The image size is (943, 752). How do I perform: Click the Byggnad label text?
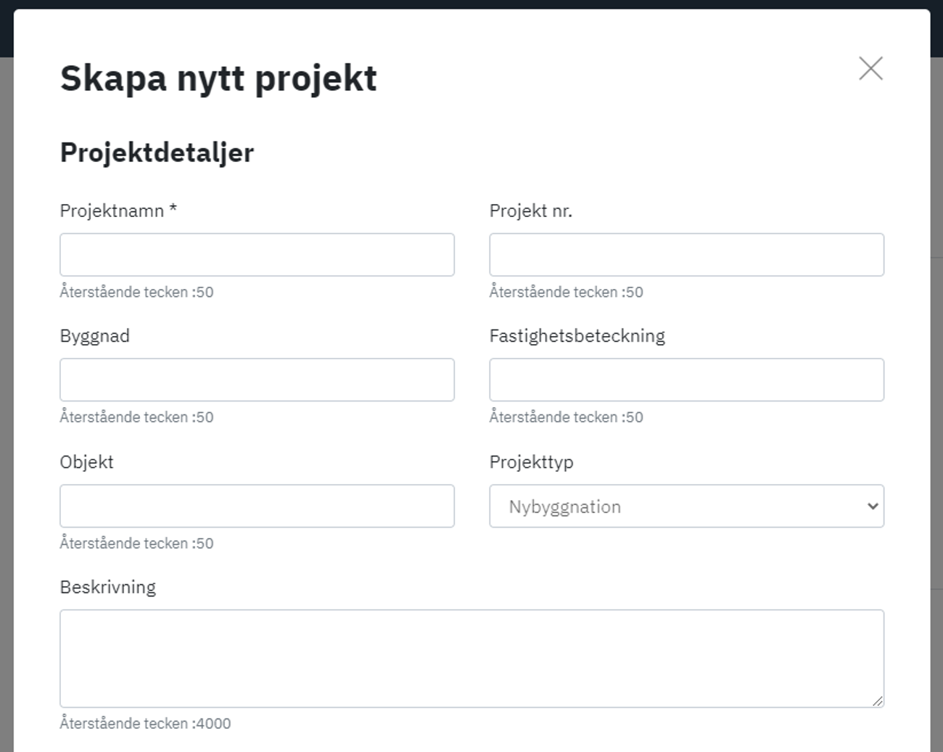(95, 336)
